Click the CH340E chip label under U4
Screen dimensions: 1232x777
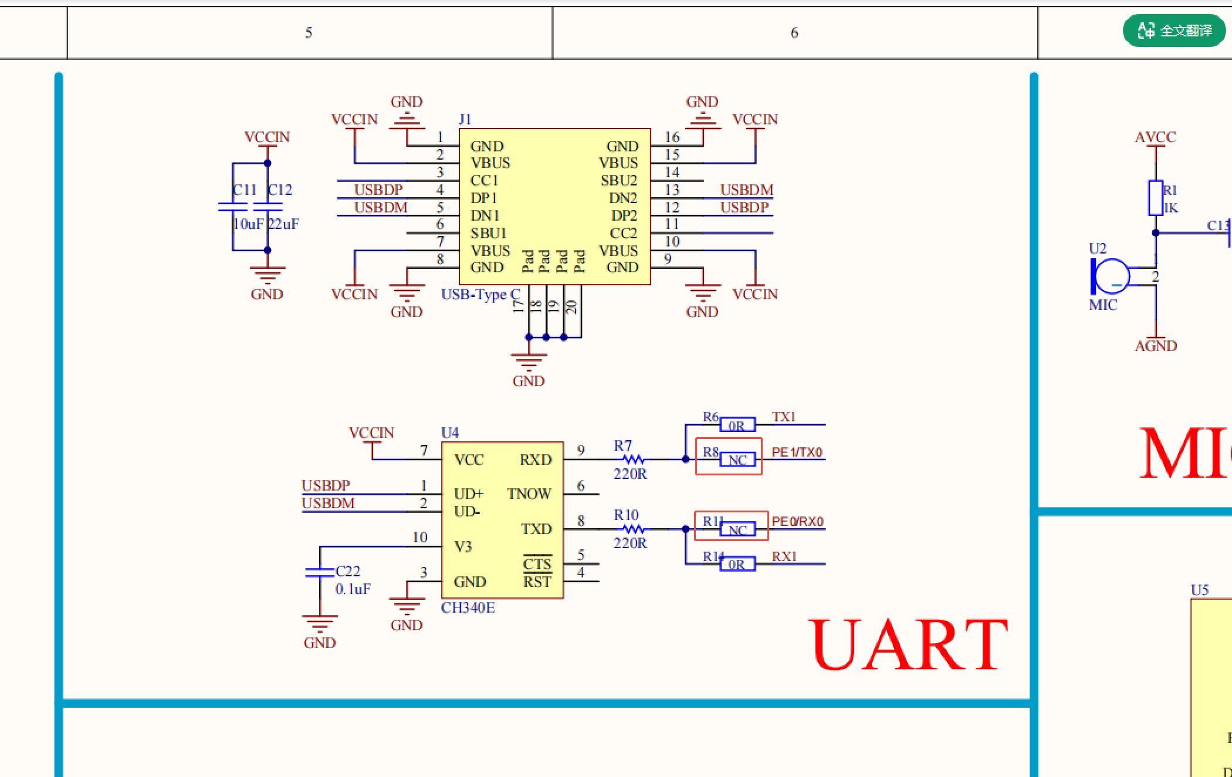[468, 608]
